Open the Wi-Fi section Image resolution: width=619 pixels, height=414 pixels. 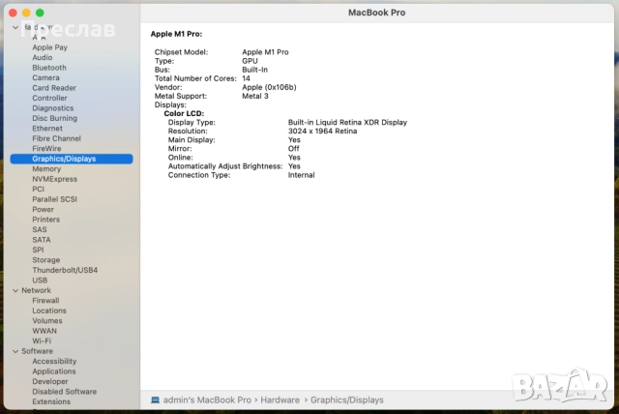click(x=42, y=341)
